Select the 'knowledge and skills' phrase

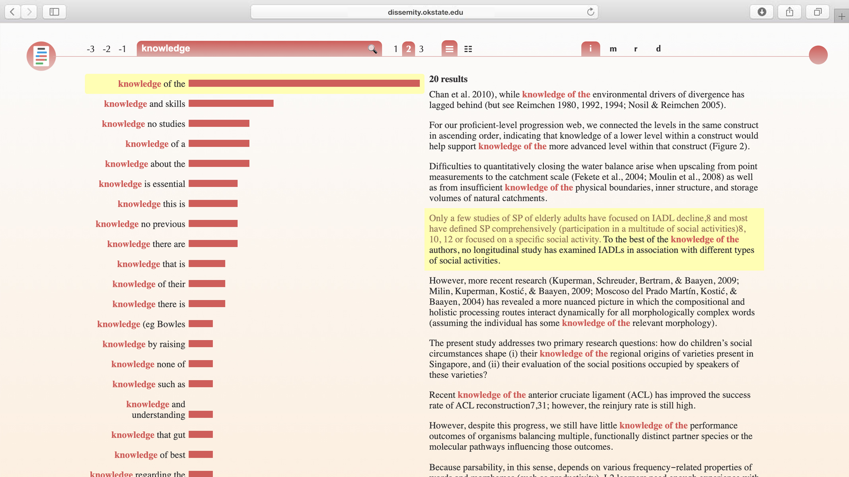[x=144, y=104]
